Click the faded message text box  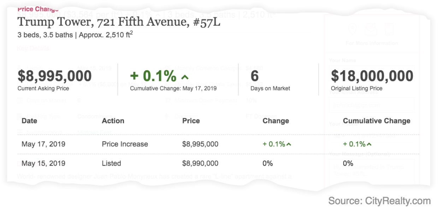(372, 171)
